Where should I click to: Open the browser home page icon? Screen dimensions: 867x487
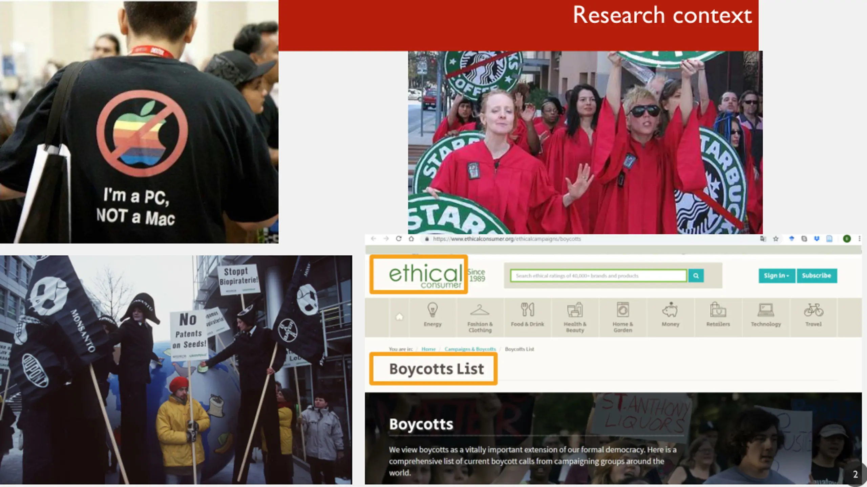(411, 239)
